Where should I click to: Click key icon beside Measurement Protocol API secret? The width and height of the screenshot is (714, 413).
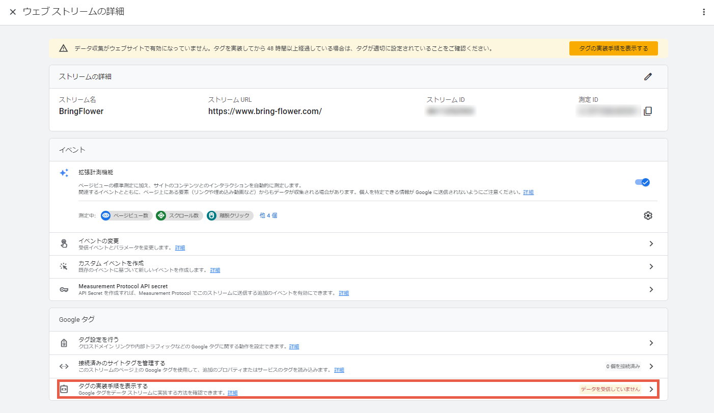click(64, 289)
